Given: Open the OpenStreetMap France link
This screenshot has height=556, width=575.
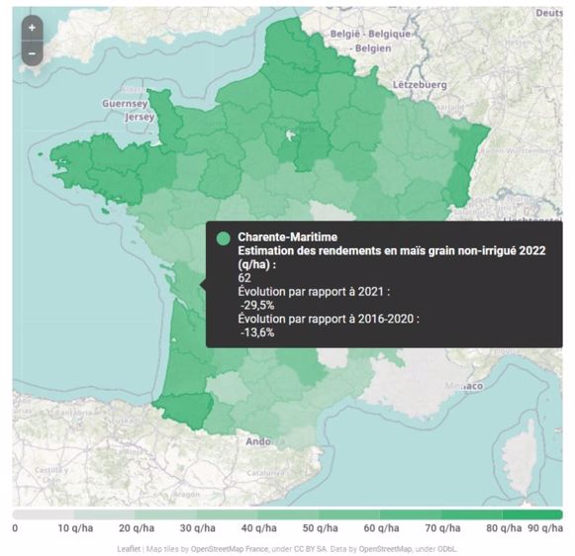Looking at the screenshot, I should click(230, 549).
